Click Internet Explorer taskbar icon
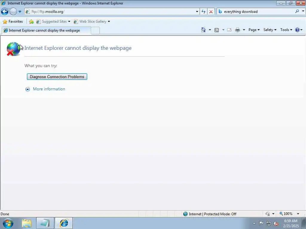306x229 pixels. (x=64, y=223)
